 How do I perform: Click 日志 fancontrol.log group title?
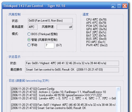29,80
